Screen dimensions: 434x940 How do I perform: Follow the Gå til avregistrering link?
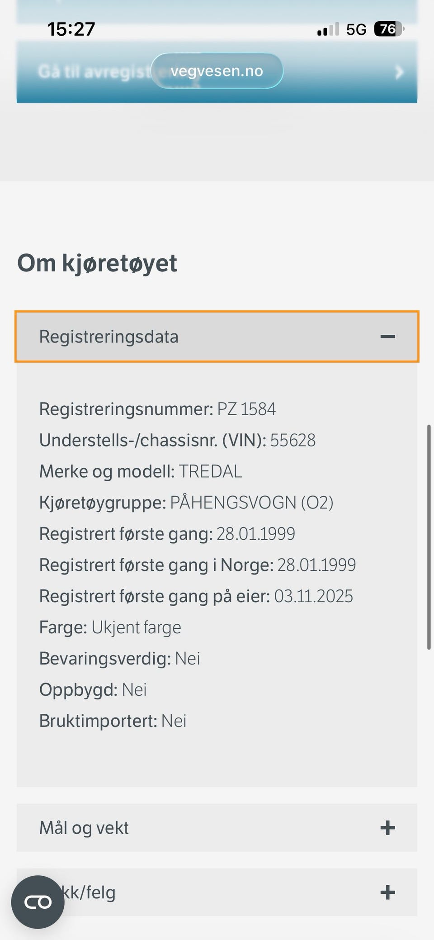pos(90,72)
